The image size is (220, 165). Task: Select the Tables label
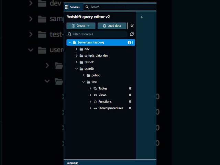pos(103,88)
